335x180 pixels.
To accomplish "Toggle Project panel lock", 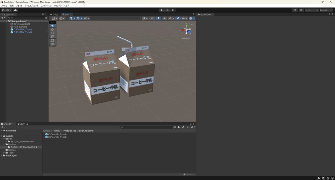I will [x=191, y=124].
